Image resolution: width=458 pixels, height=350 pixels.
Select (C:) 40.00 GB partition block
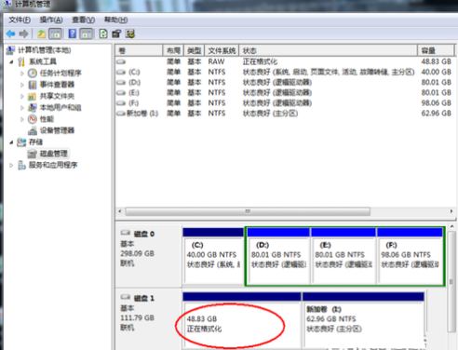pyautogui.click(x=213, y=256)
